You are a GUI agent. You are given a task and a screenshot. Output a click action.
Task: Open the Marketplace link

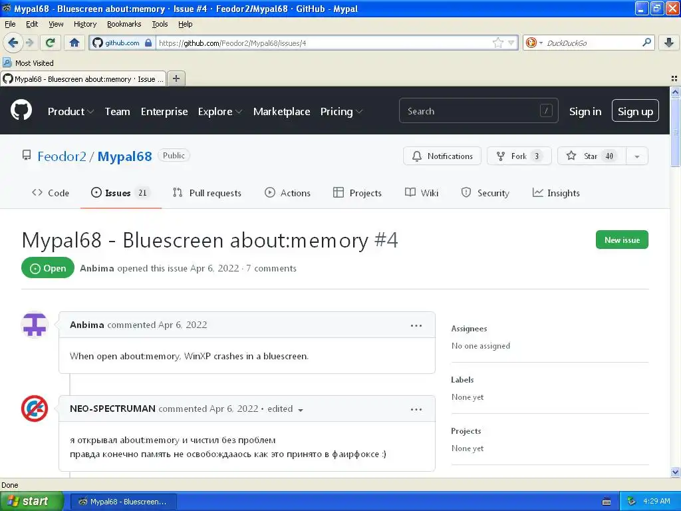tap(281, 112)
